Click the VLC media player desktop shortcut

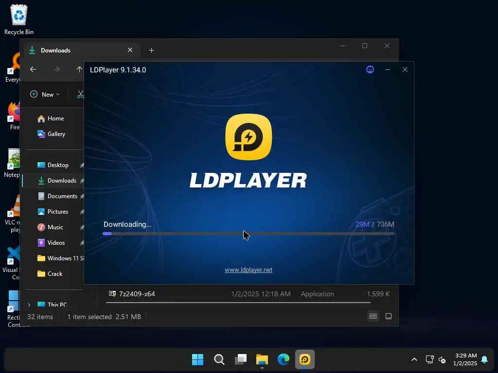click(x=13, y=214)
